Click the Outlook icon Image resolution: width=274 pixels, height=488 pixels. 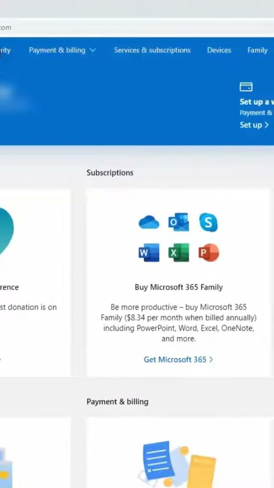click(179, 222)
